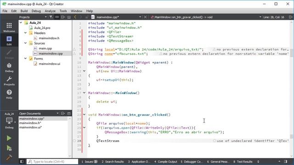Open the Aula_24 kit selector monitor

pos(9,121)
